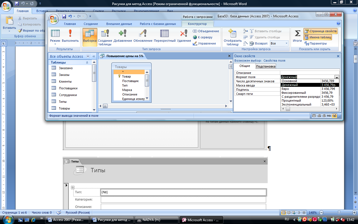Click the К серверу option

203,37
